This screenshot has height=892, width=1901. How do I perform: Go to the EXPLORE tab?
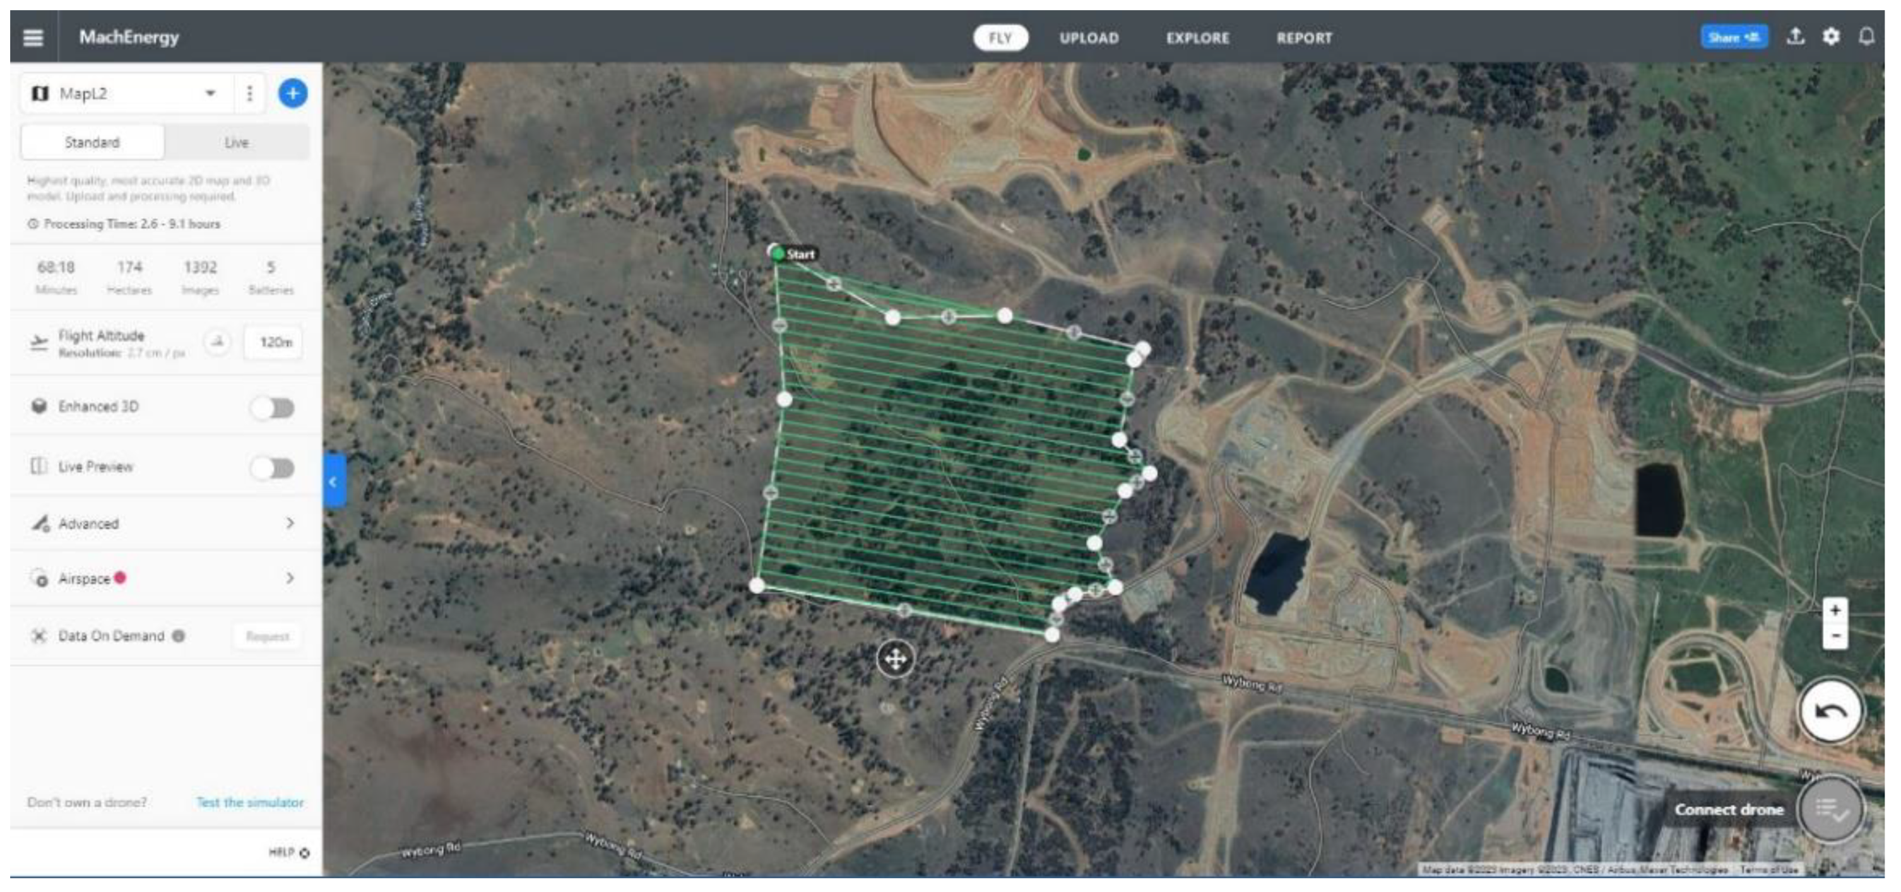[1197, 38]
